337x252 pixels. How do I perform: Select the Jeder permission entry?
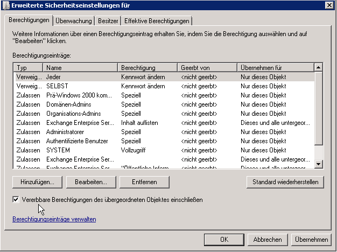click(x=164, y=77)
